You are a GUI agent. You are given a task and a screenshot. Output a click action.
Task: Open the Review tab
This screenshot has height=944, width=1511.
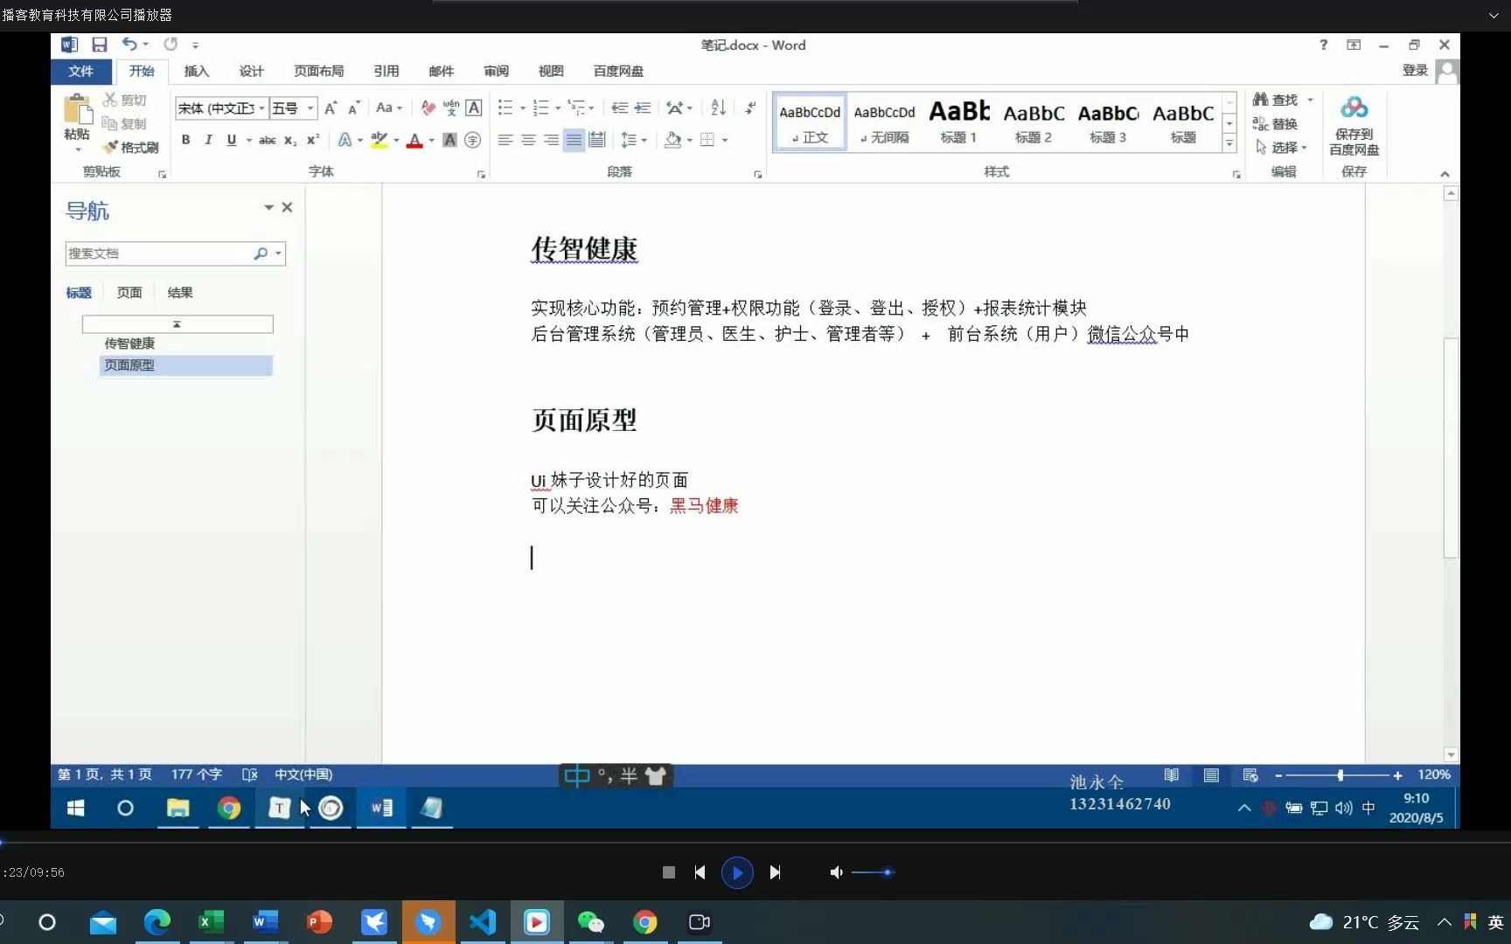point(497,72)
